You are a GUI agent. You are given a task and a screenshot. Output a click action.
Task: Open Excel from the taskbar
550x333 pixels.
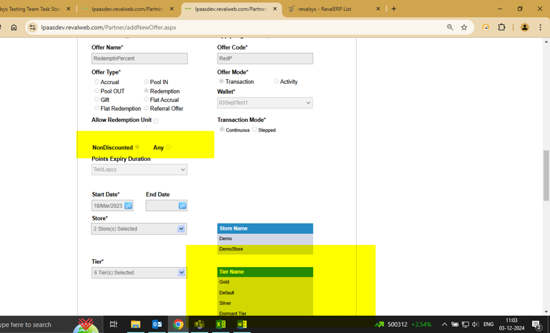click(x=220, y=324)
